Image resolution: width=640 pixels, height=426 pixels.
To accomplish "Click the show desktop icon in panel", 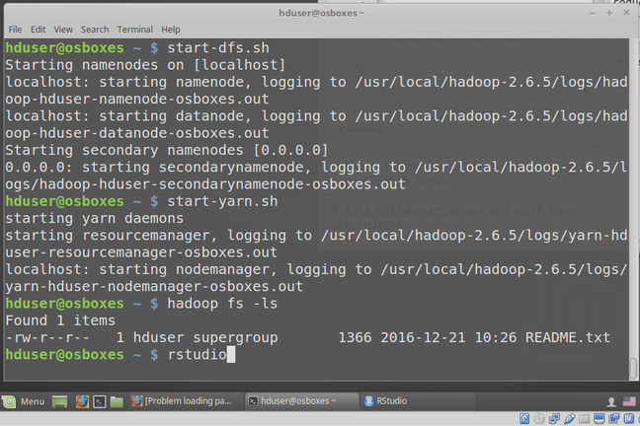I will click(60, 401).
